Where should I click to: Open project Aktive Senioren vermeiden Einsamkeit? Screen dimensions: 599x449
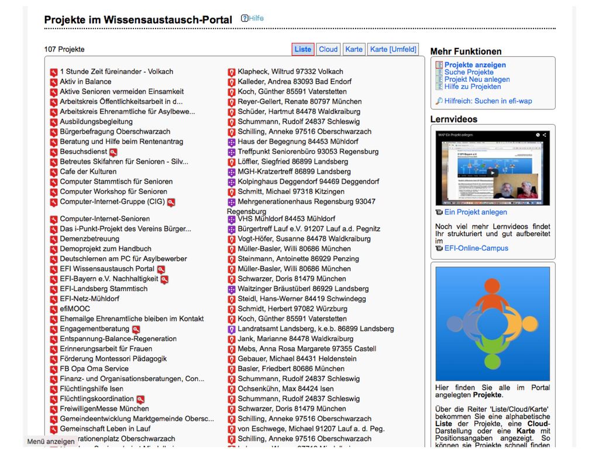(x=122, y=92)
